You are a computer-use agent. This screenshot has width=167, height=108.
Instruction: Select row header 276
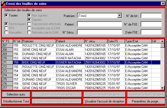pos(7,84)
